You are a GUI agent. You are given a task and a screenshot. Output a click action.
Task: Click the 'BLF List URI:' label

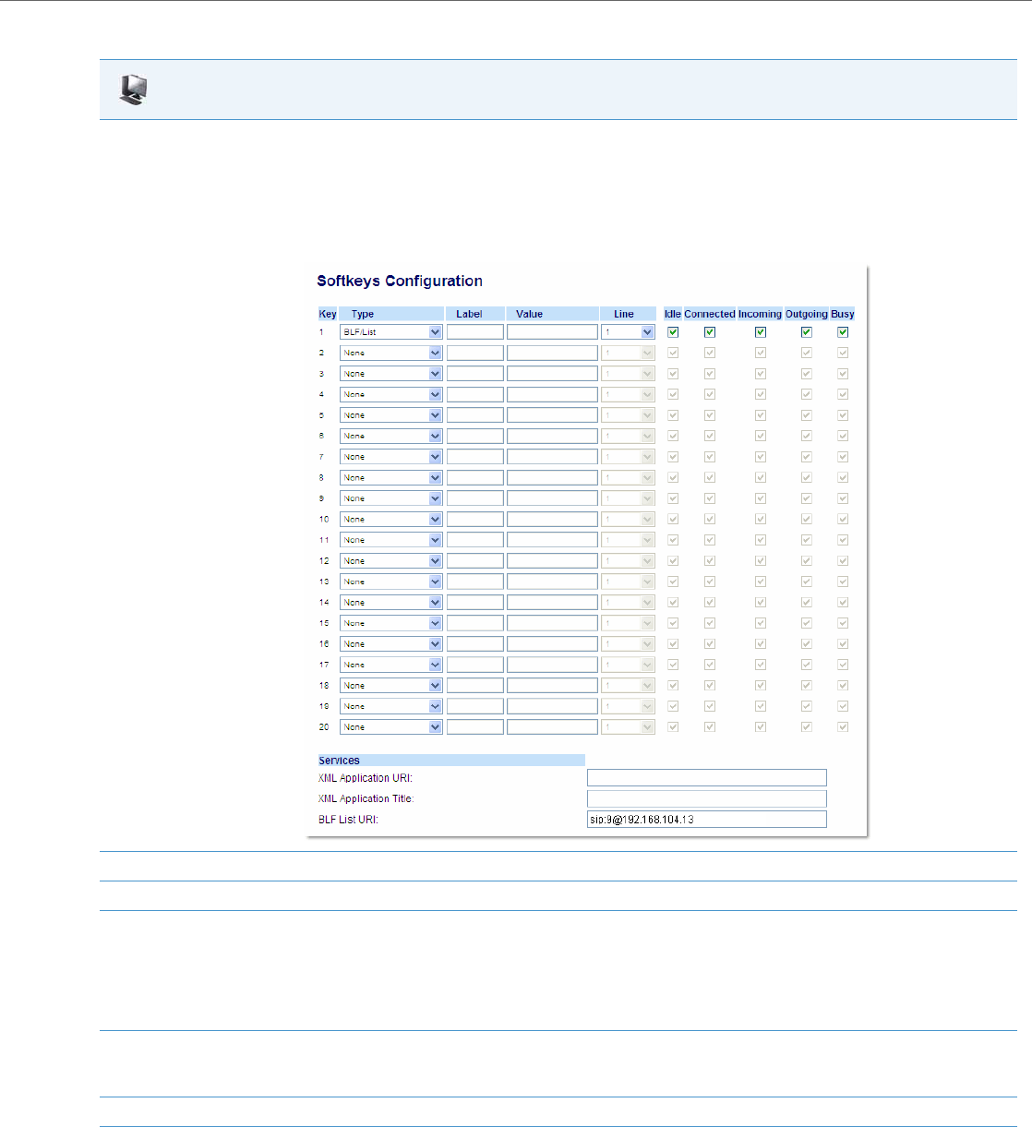point(349,820)
